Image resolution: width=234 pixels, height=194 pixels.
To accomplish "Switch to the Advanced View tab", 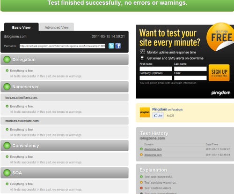I will click(57, 27).
